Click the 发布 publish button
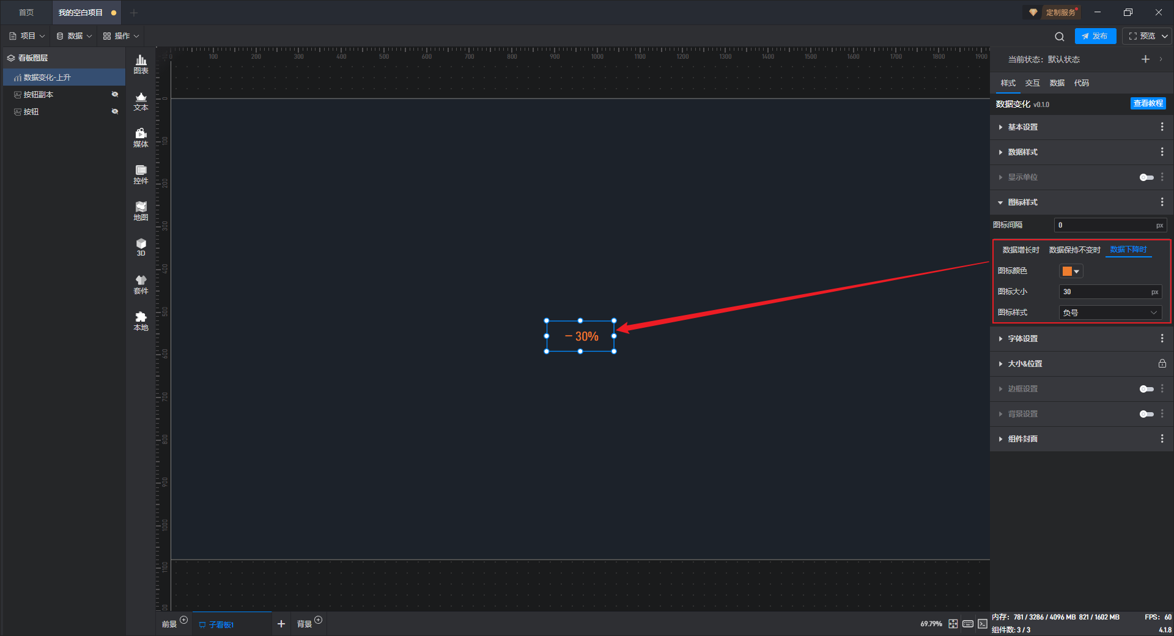 pyautogui.click(x=1095, y=36)
